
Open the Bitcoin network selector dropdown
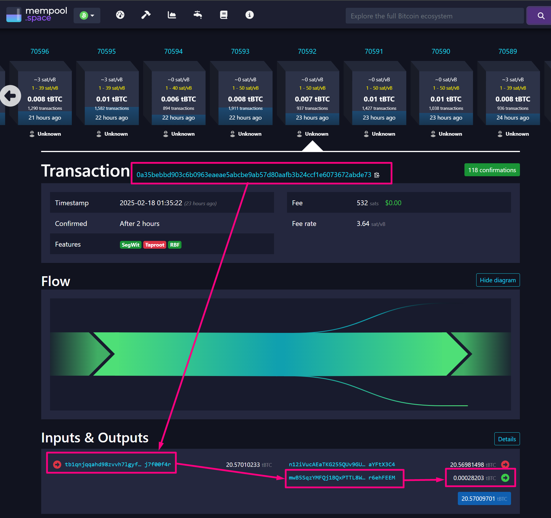[87, 15]
